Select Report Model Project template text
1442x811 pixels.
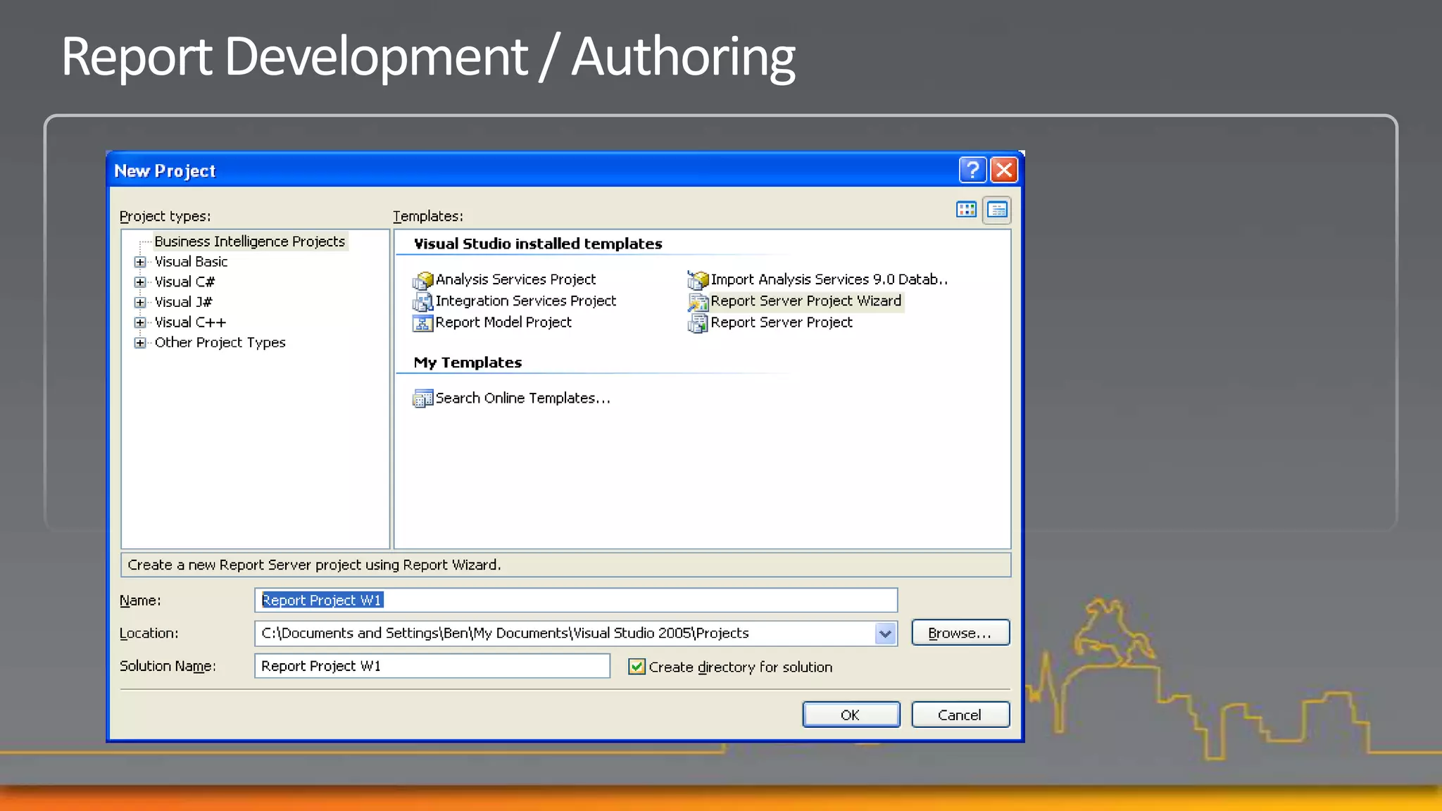tap(503, 322)
